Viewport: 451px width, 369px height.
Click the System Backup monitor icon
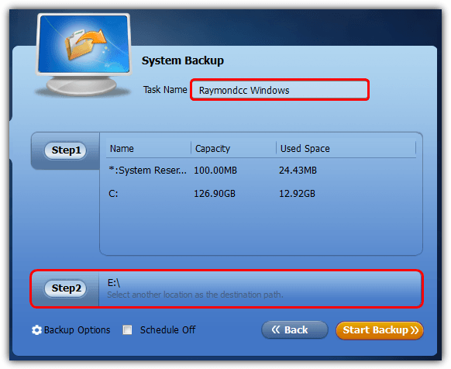pyautogui.click(x=84, y=55)
